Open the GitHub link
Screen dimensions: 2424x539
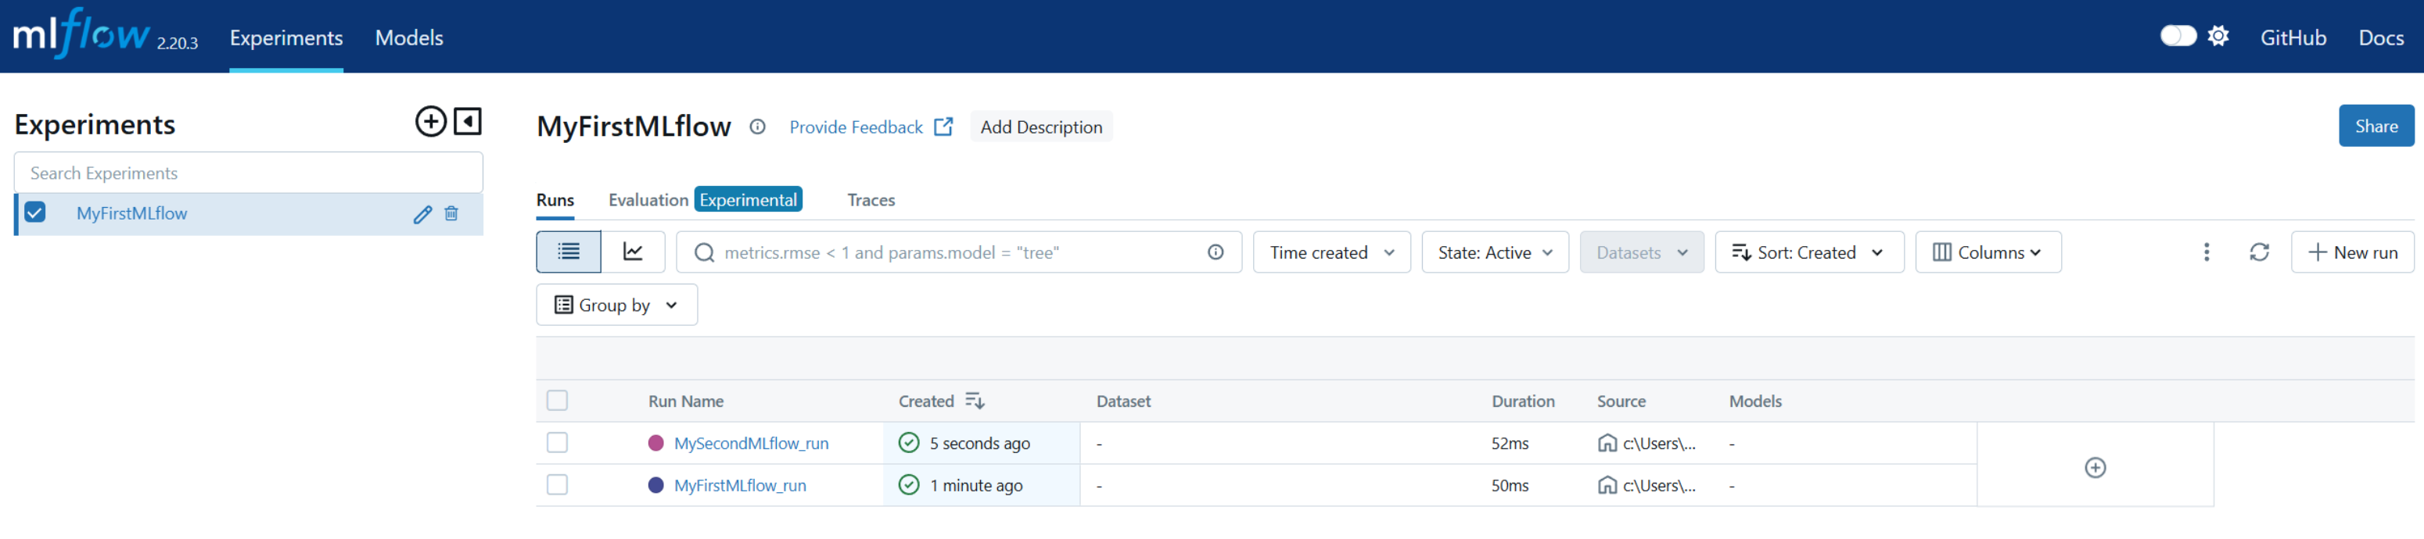point(2293,37)
